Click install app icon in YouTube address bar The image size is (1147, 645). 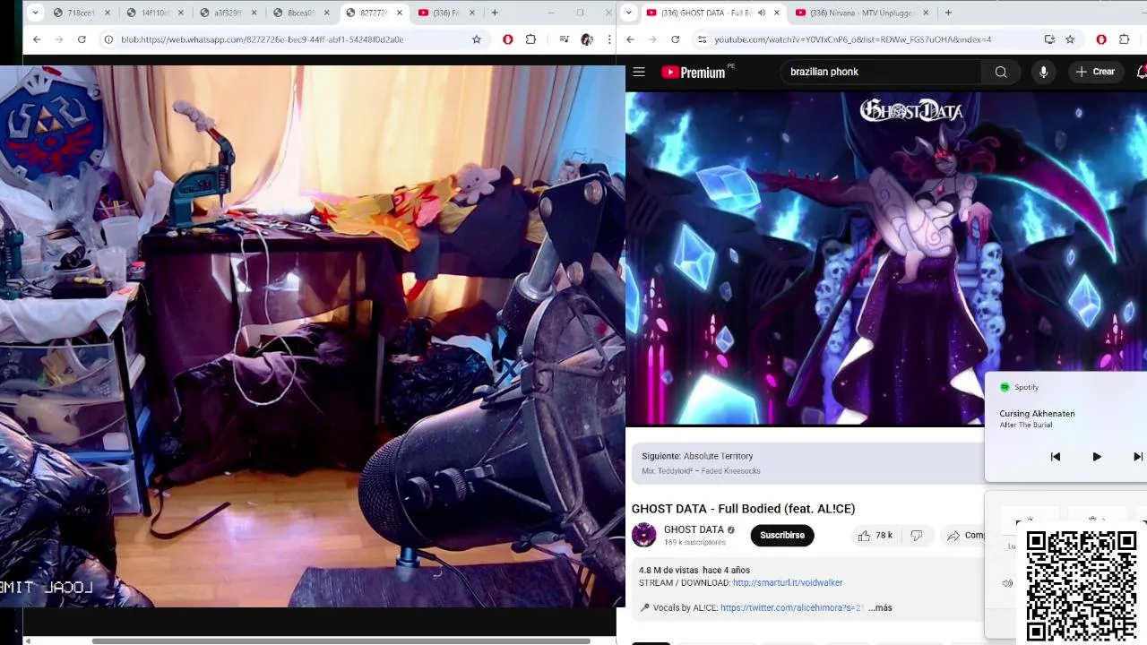1049,39
